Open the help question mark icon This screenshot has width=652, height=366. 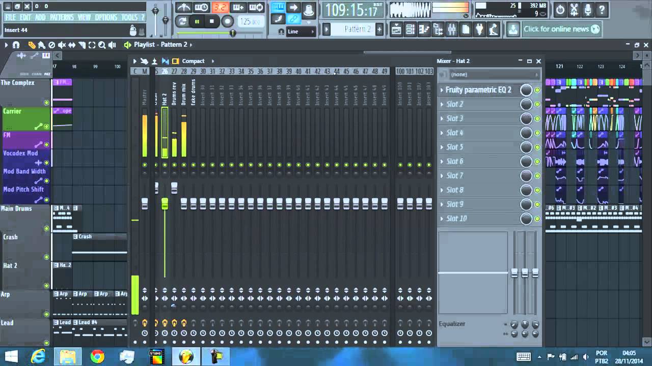(x=602, y=9)
